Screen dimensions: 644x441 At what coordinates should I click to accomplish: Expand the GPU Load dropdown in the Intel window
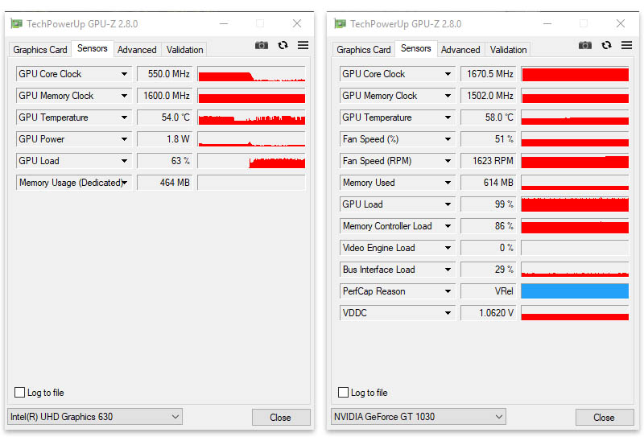tap(124, 161)
